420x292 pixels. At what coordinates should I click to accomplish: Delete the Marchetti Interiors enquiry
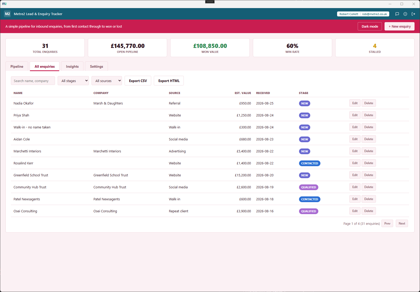[369, 151]
